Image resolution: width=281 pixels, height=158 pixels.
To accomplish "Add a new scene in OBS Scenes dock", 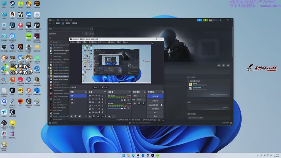I will pyautogui.click(x=72, y=117).
